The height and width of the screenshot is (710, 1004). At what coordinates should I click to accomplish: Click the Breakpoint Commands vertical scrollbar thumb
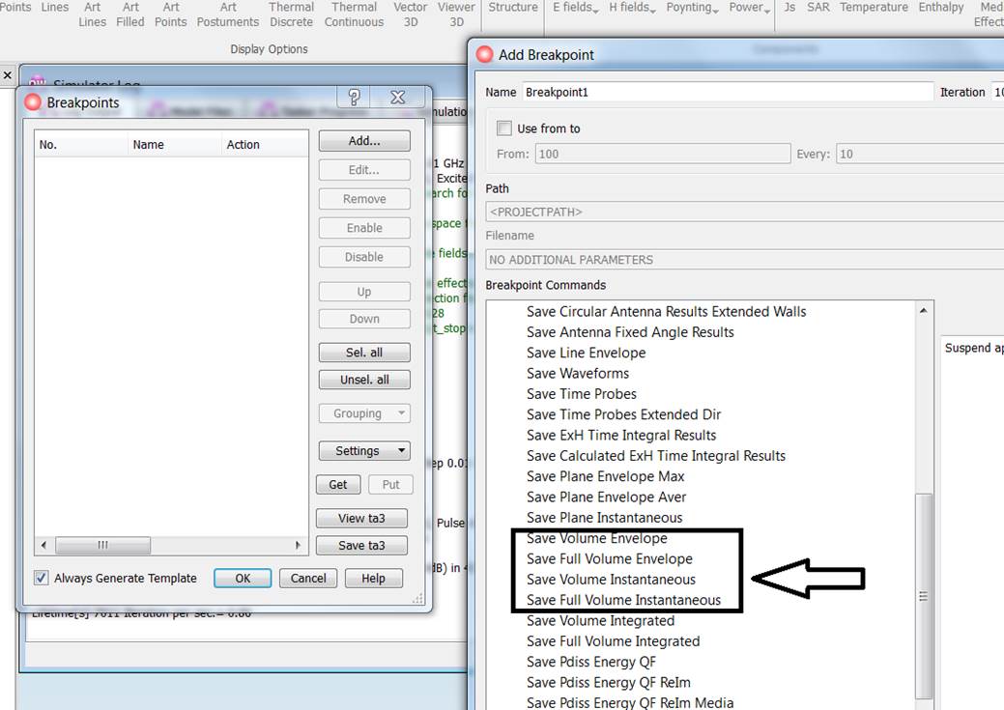924,596
